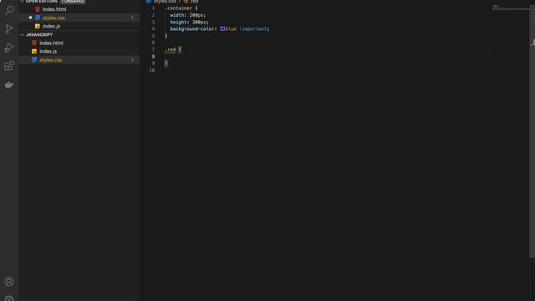Open the Accounts menu icon
The width and height of the screenshot is (535, 301).
click(x=9, y=281)
